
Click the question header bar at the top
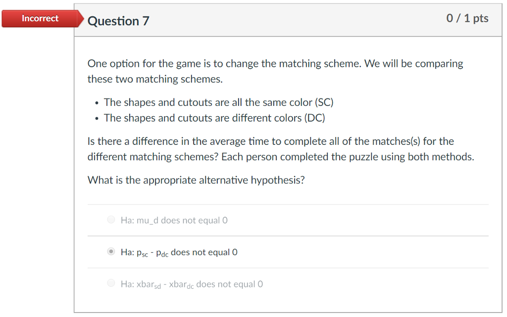pyautogui.click(x=287, y=19)
